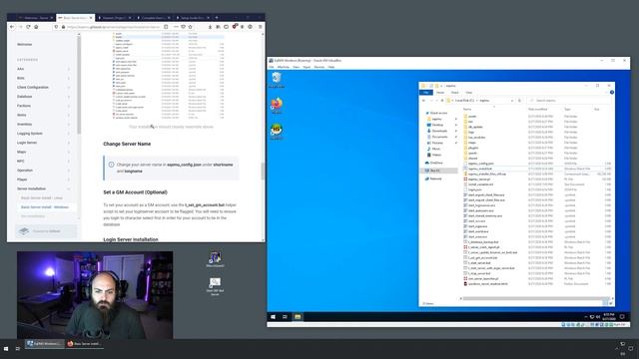Select the Firefox item in host taskbar
This screenshot has width=639, height=359.
[x=84, y=344]
